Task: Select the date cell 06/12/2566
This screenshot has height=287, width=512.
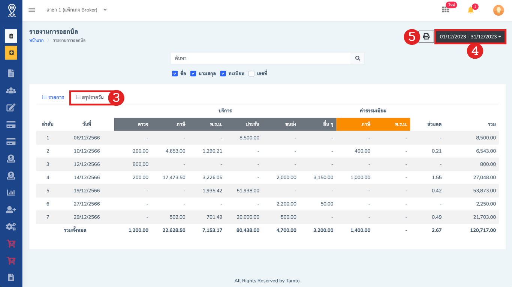Action: pos(87,138)
